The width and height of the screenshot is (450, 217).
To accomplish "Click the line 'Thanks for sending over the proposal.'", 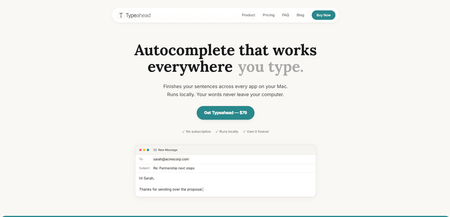I will coord(171,189).
